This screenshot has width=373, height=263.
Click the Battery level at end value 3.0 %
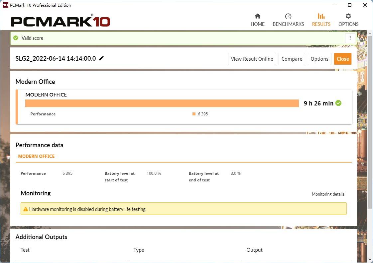click(235, 173)
